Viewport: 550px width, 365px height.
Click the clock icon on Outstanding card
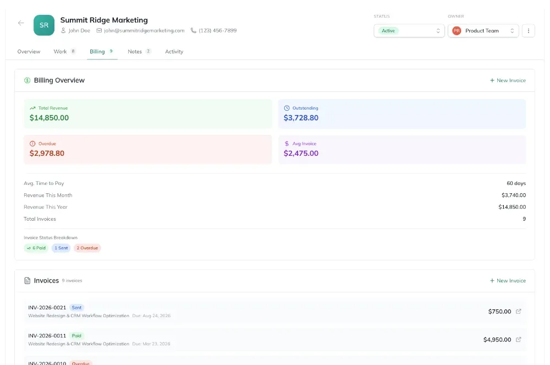287,108
